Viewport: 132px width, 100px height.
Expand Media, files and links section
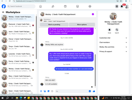coord(113,47)
